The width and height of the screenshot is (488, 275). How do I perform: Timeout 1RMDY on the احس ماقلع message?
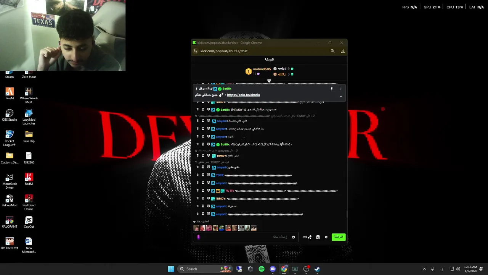203,155
